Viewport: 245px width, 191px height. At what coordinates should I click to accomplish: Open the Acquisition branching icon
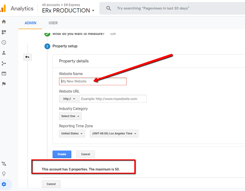click(4, 63)
